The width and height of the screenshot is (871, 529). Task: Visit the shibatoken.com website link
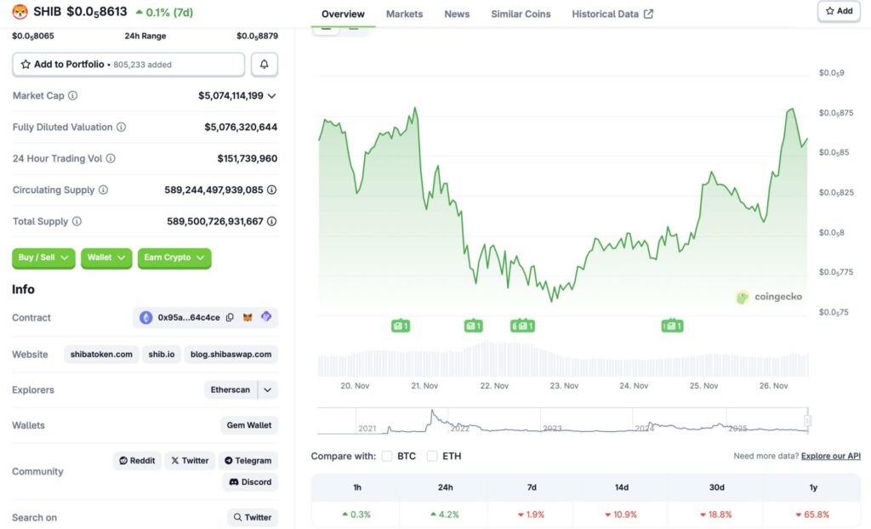click(100, 355)
